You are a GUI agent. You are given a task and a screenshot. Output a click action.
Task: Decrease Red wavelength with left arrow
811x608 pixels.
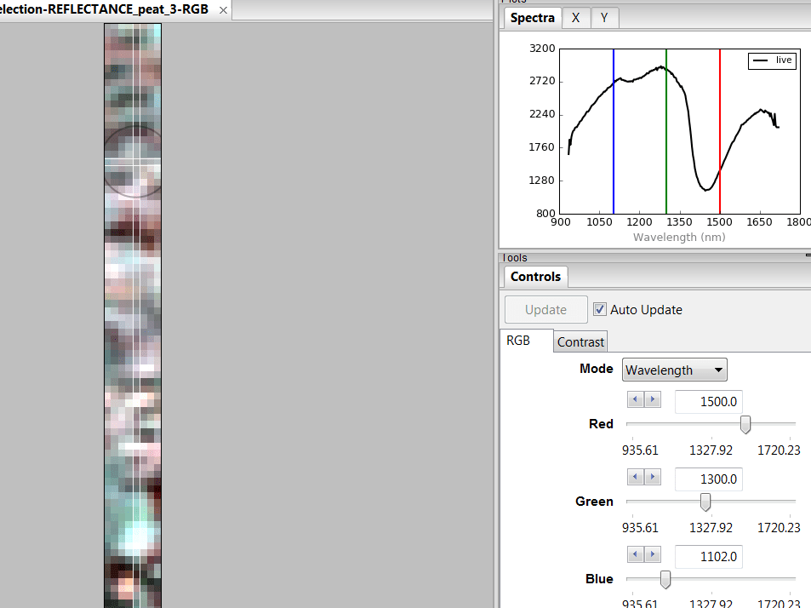coord(635,399)
